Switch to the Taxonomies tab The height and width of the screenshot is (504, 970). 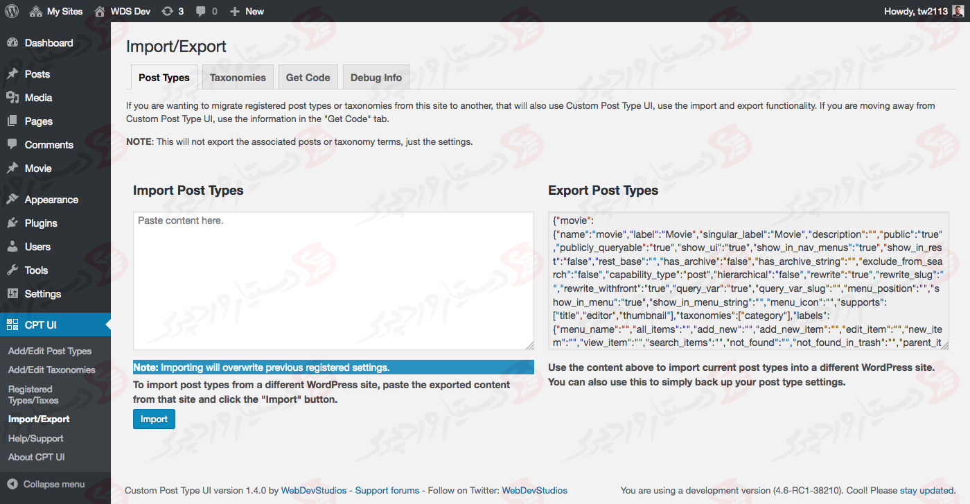click(238, 78)
